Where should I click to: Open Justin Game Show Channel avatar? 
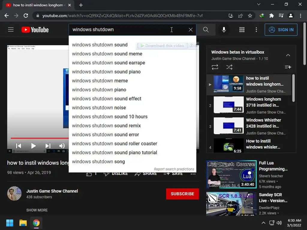click(14, 194)
